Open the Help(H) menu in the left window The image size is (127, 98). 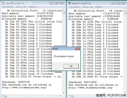click(32, 7)
